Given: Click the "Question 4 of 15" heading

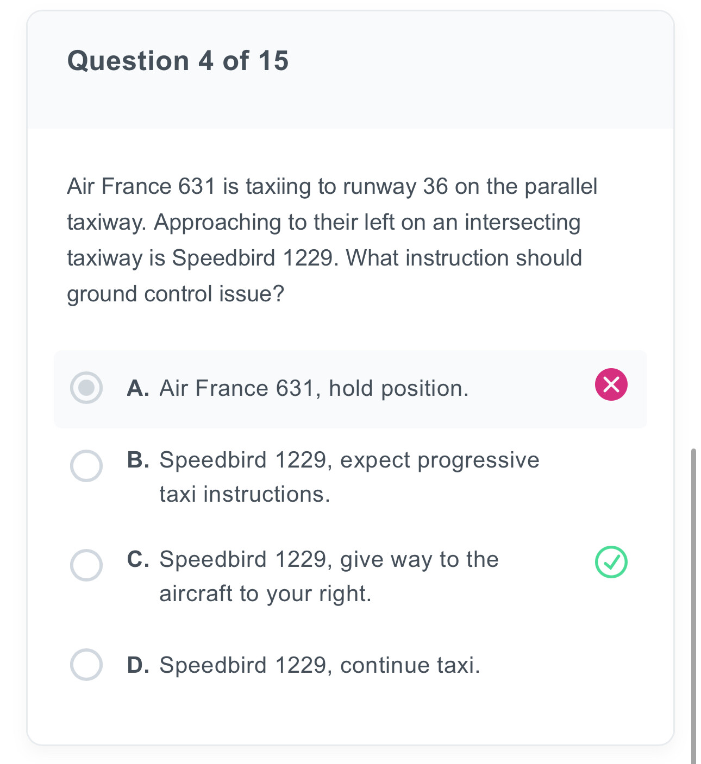Looking at the screenshot, I should tap(178, 60).
